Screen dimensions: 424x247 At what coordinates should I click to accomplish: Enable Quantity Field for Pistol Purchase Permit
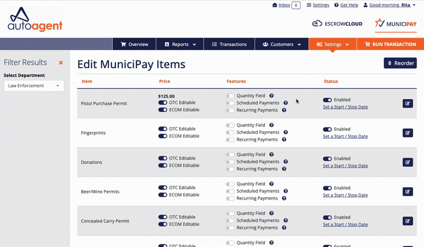pyautogui.click(x=230, y=96)
